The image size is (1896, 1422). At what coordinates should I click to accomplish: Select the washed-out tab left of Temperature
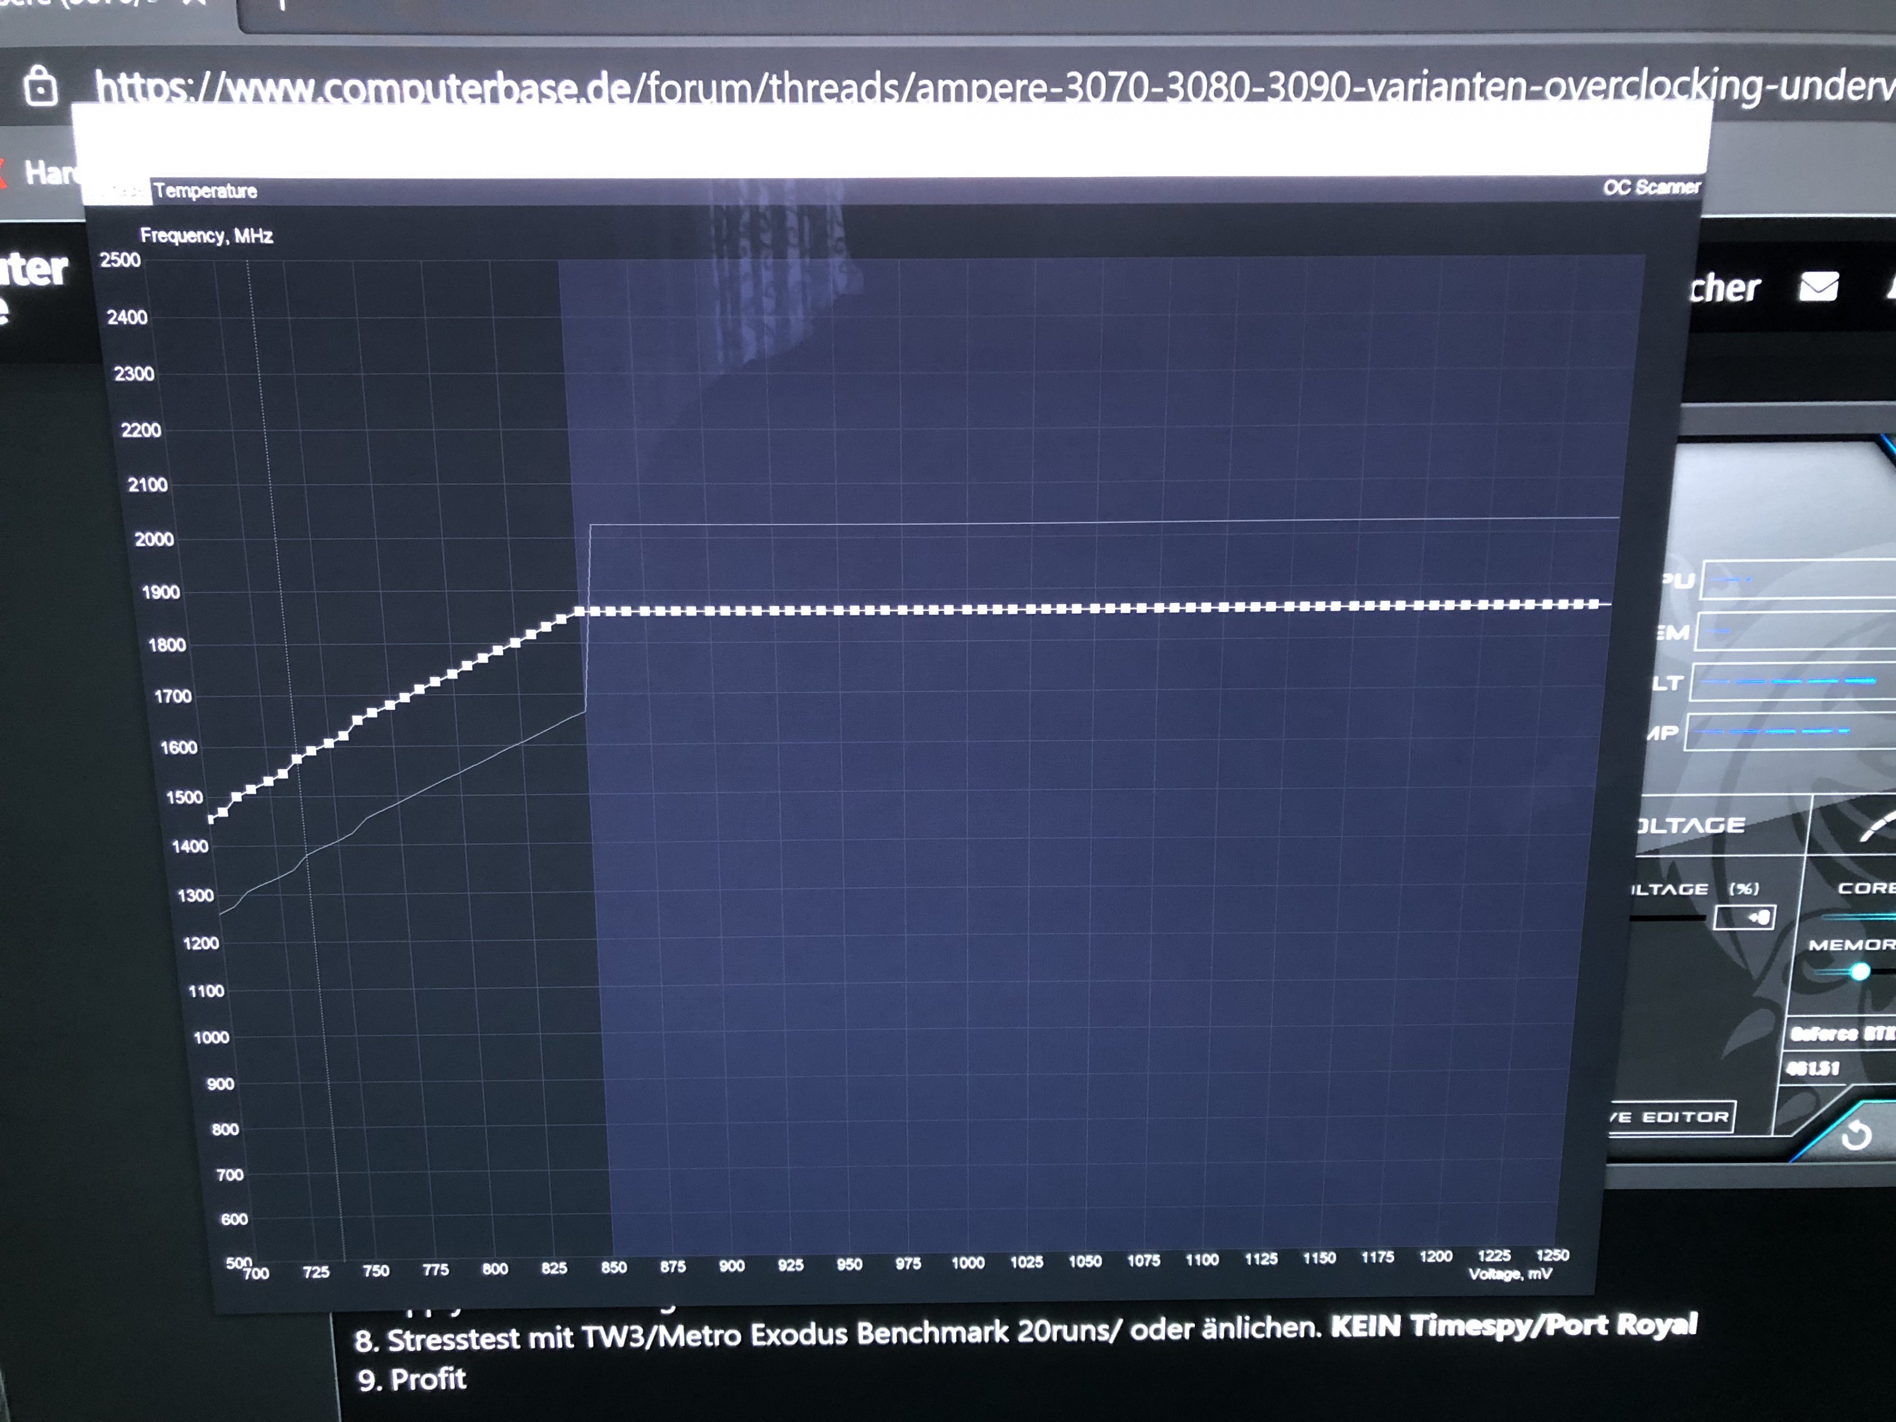pyautogui.click(x=118, y=192)
